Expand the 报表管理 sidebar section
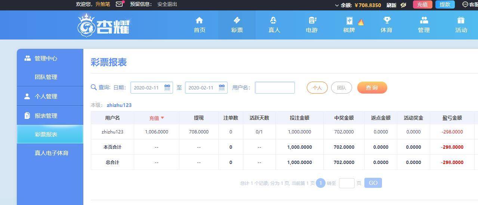 (x=50, y=116)
